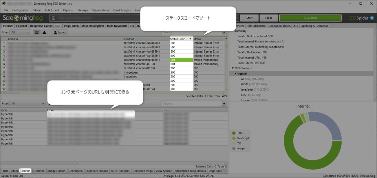
Task: Open the Visualisations menu
Action: (x=101, y=10)
